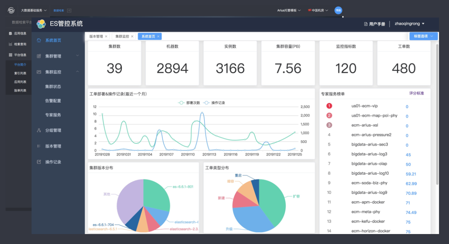The height and width of the screenshot is (244, 449).
Task: Close the 版本管理 tab
Action: pos(106,37)
